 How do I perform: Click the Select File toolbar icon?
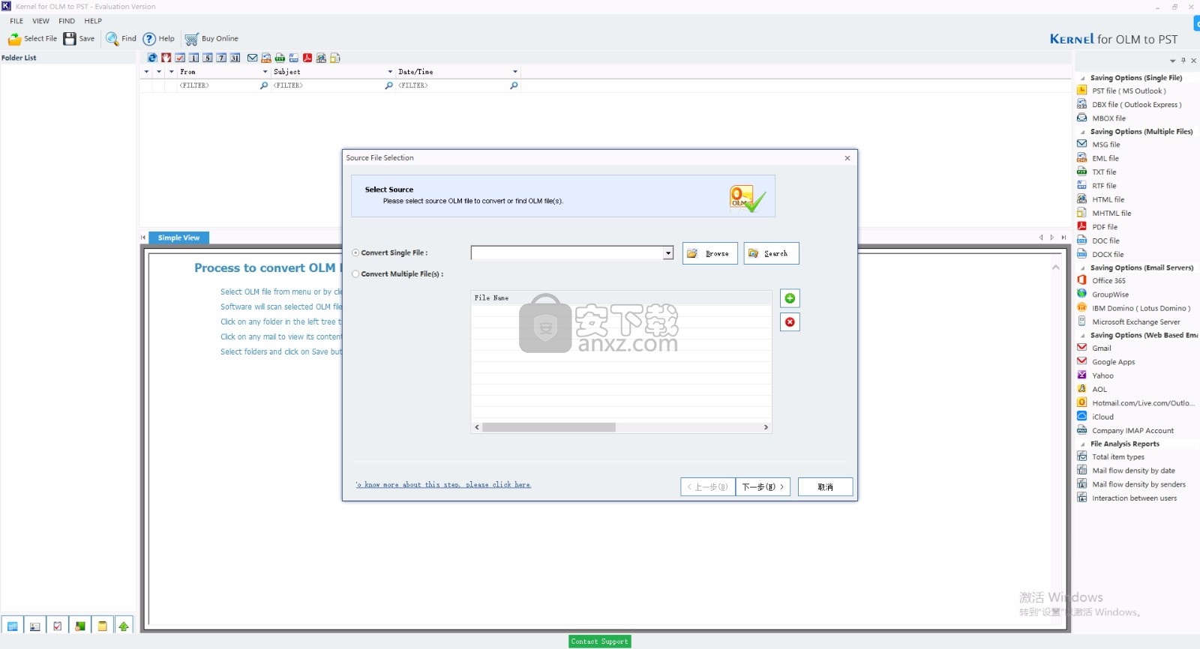(15, 39)
